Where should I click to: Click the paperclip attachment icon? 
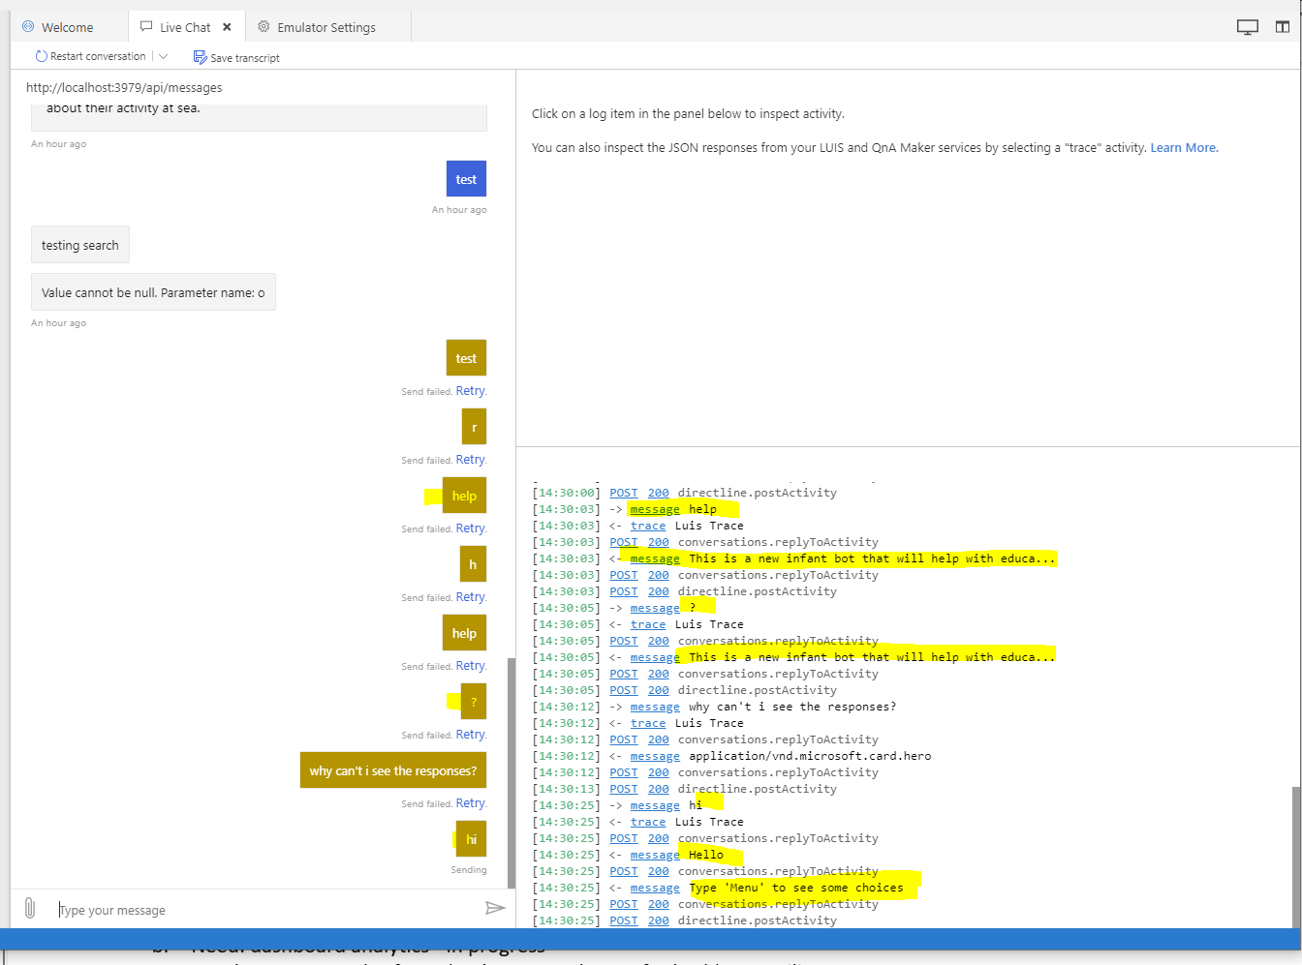pyautogui.click(x=30, y=908)
